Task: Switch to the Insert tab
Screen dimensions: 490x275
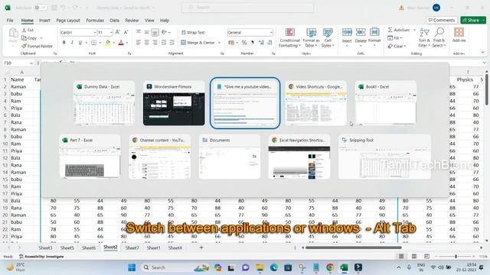Action: [44, 21]
